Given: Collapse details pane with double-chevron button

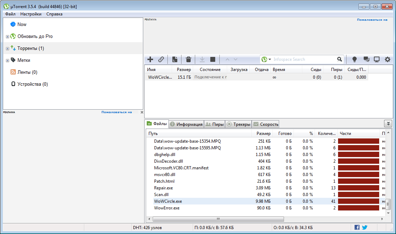Looking at the screenshot, I should (388, 124).
